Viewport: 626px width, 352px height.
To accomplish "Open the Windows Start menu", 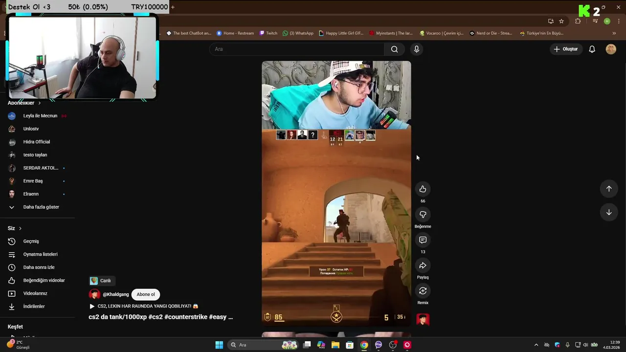I will pos(219,345).
